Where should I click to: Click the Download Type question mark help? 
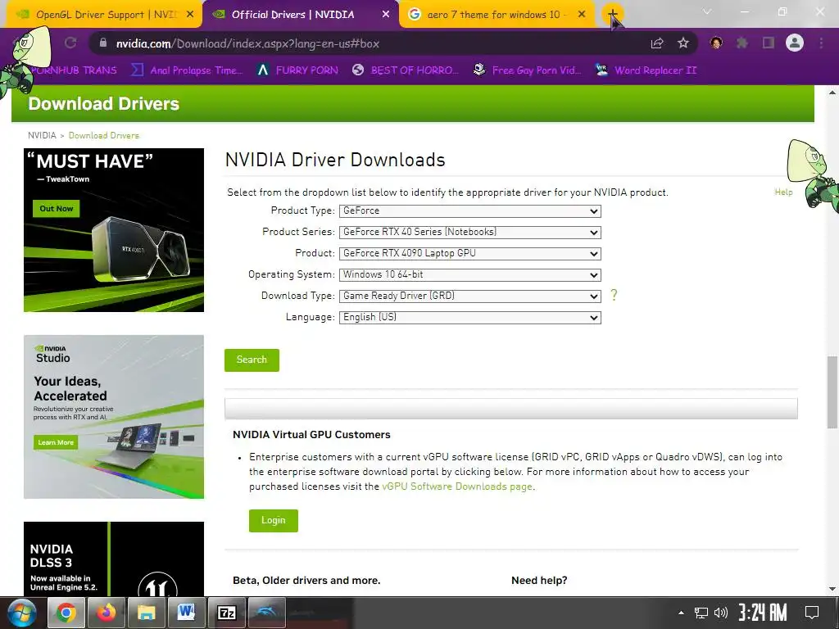click(614, 295)
